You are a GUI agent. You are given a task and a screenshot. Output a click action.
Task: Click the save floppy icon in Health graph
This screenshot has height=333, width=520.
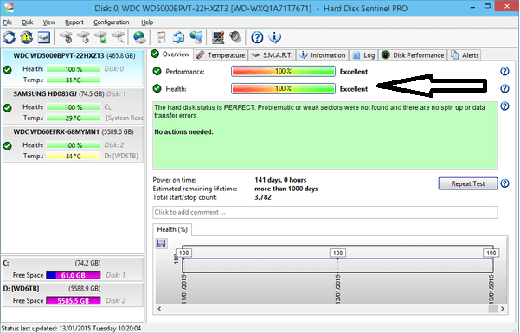pos(162,244)
